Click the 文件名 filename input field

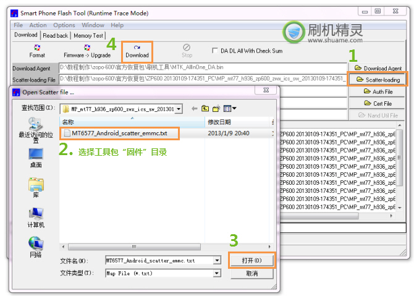pyautogui.click(x=160, y=260)
